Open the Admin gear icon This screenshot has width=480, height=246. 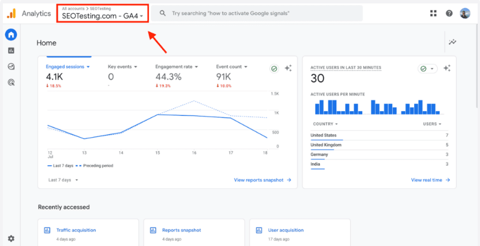[x=12, y=239]
